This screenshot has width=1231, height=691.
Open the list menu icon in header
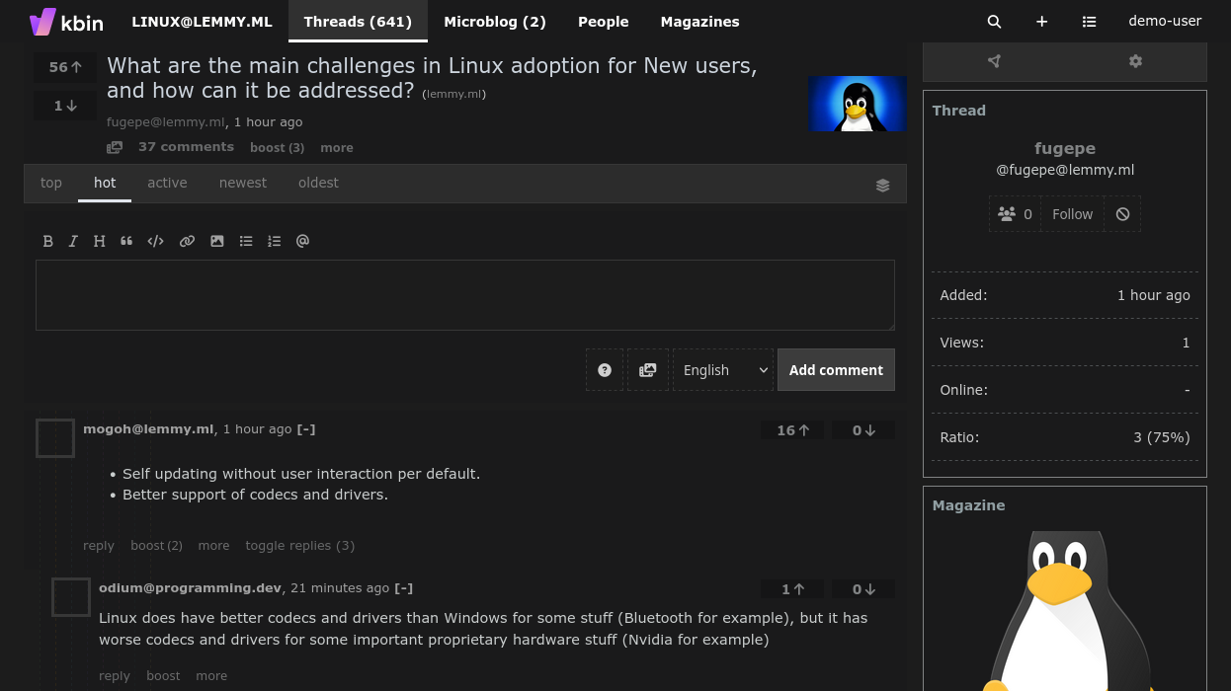click(1089, 22)
